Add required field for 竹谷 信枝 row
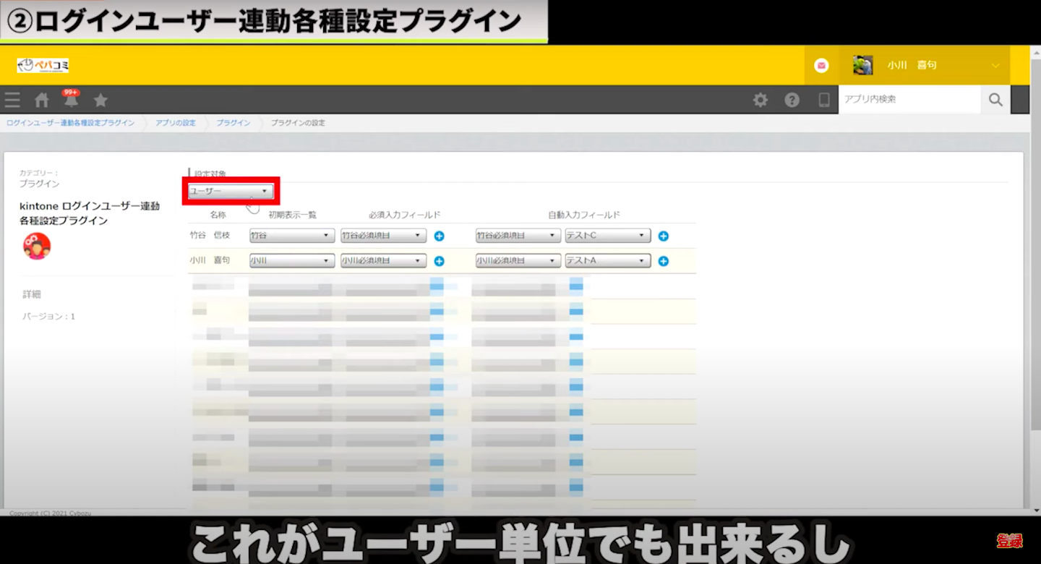Screen dimensions: 1041x564 439,236
